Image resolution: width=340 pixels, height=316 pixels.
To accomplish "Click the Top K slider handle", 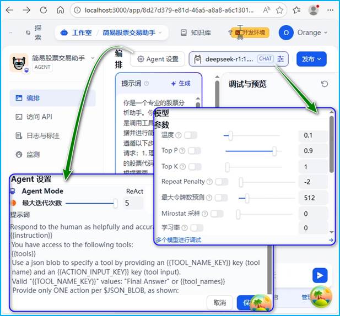I will tap(227, 167).
